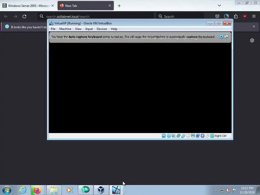
Task: Close the Windows Server 2003 tab
Action: tap(53, 6)
